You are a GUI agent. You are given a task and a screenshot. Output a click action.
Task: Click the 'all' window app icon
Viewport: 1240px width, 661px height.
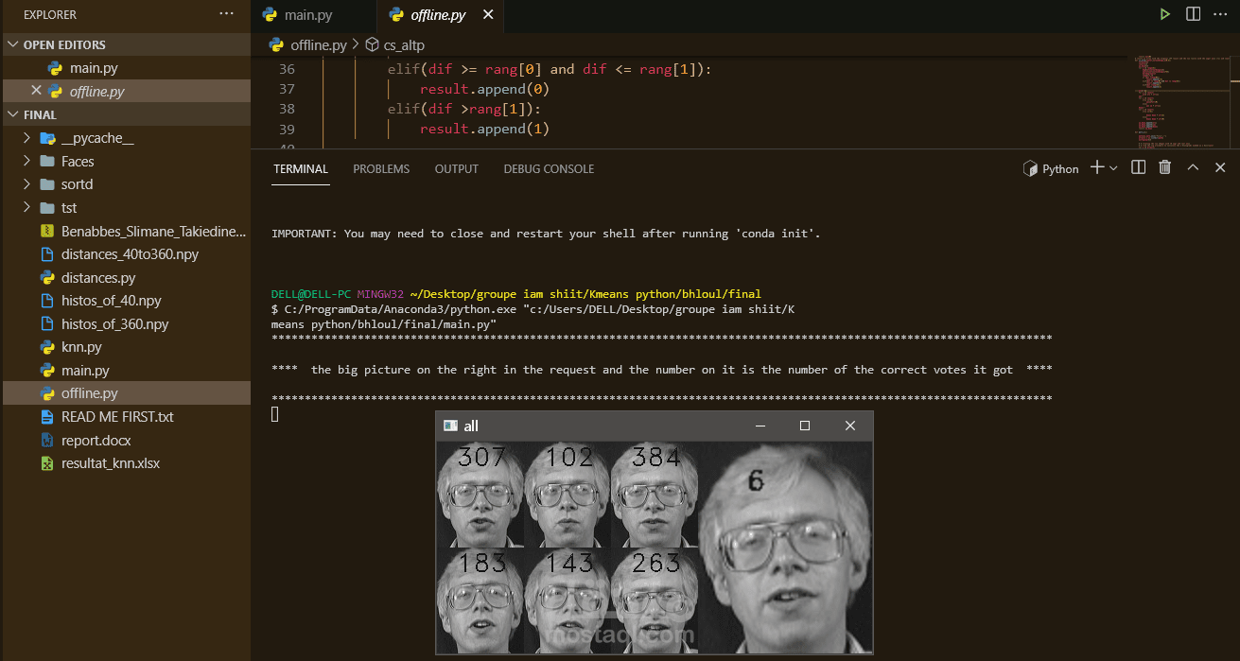click(451, 426)
